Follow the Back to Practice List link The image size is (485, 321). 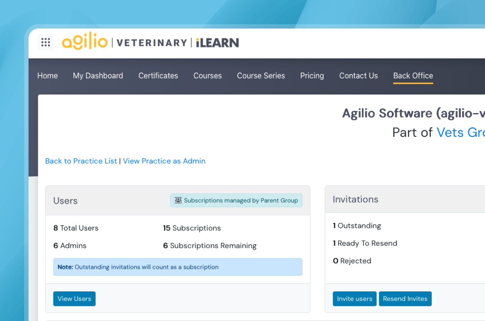point(81,161)
